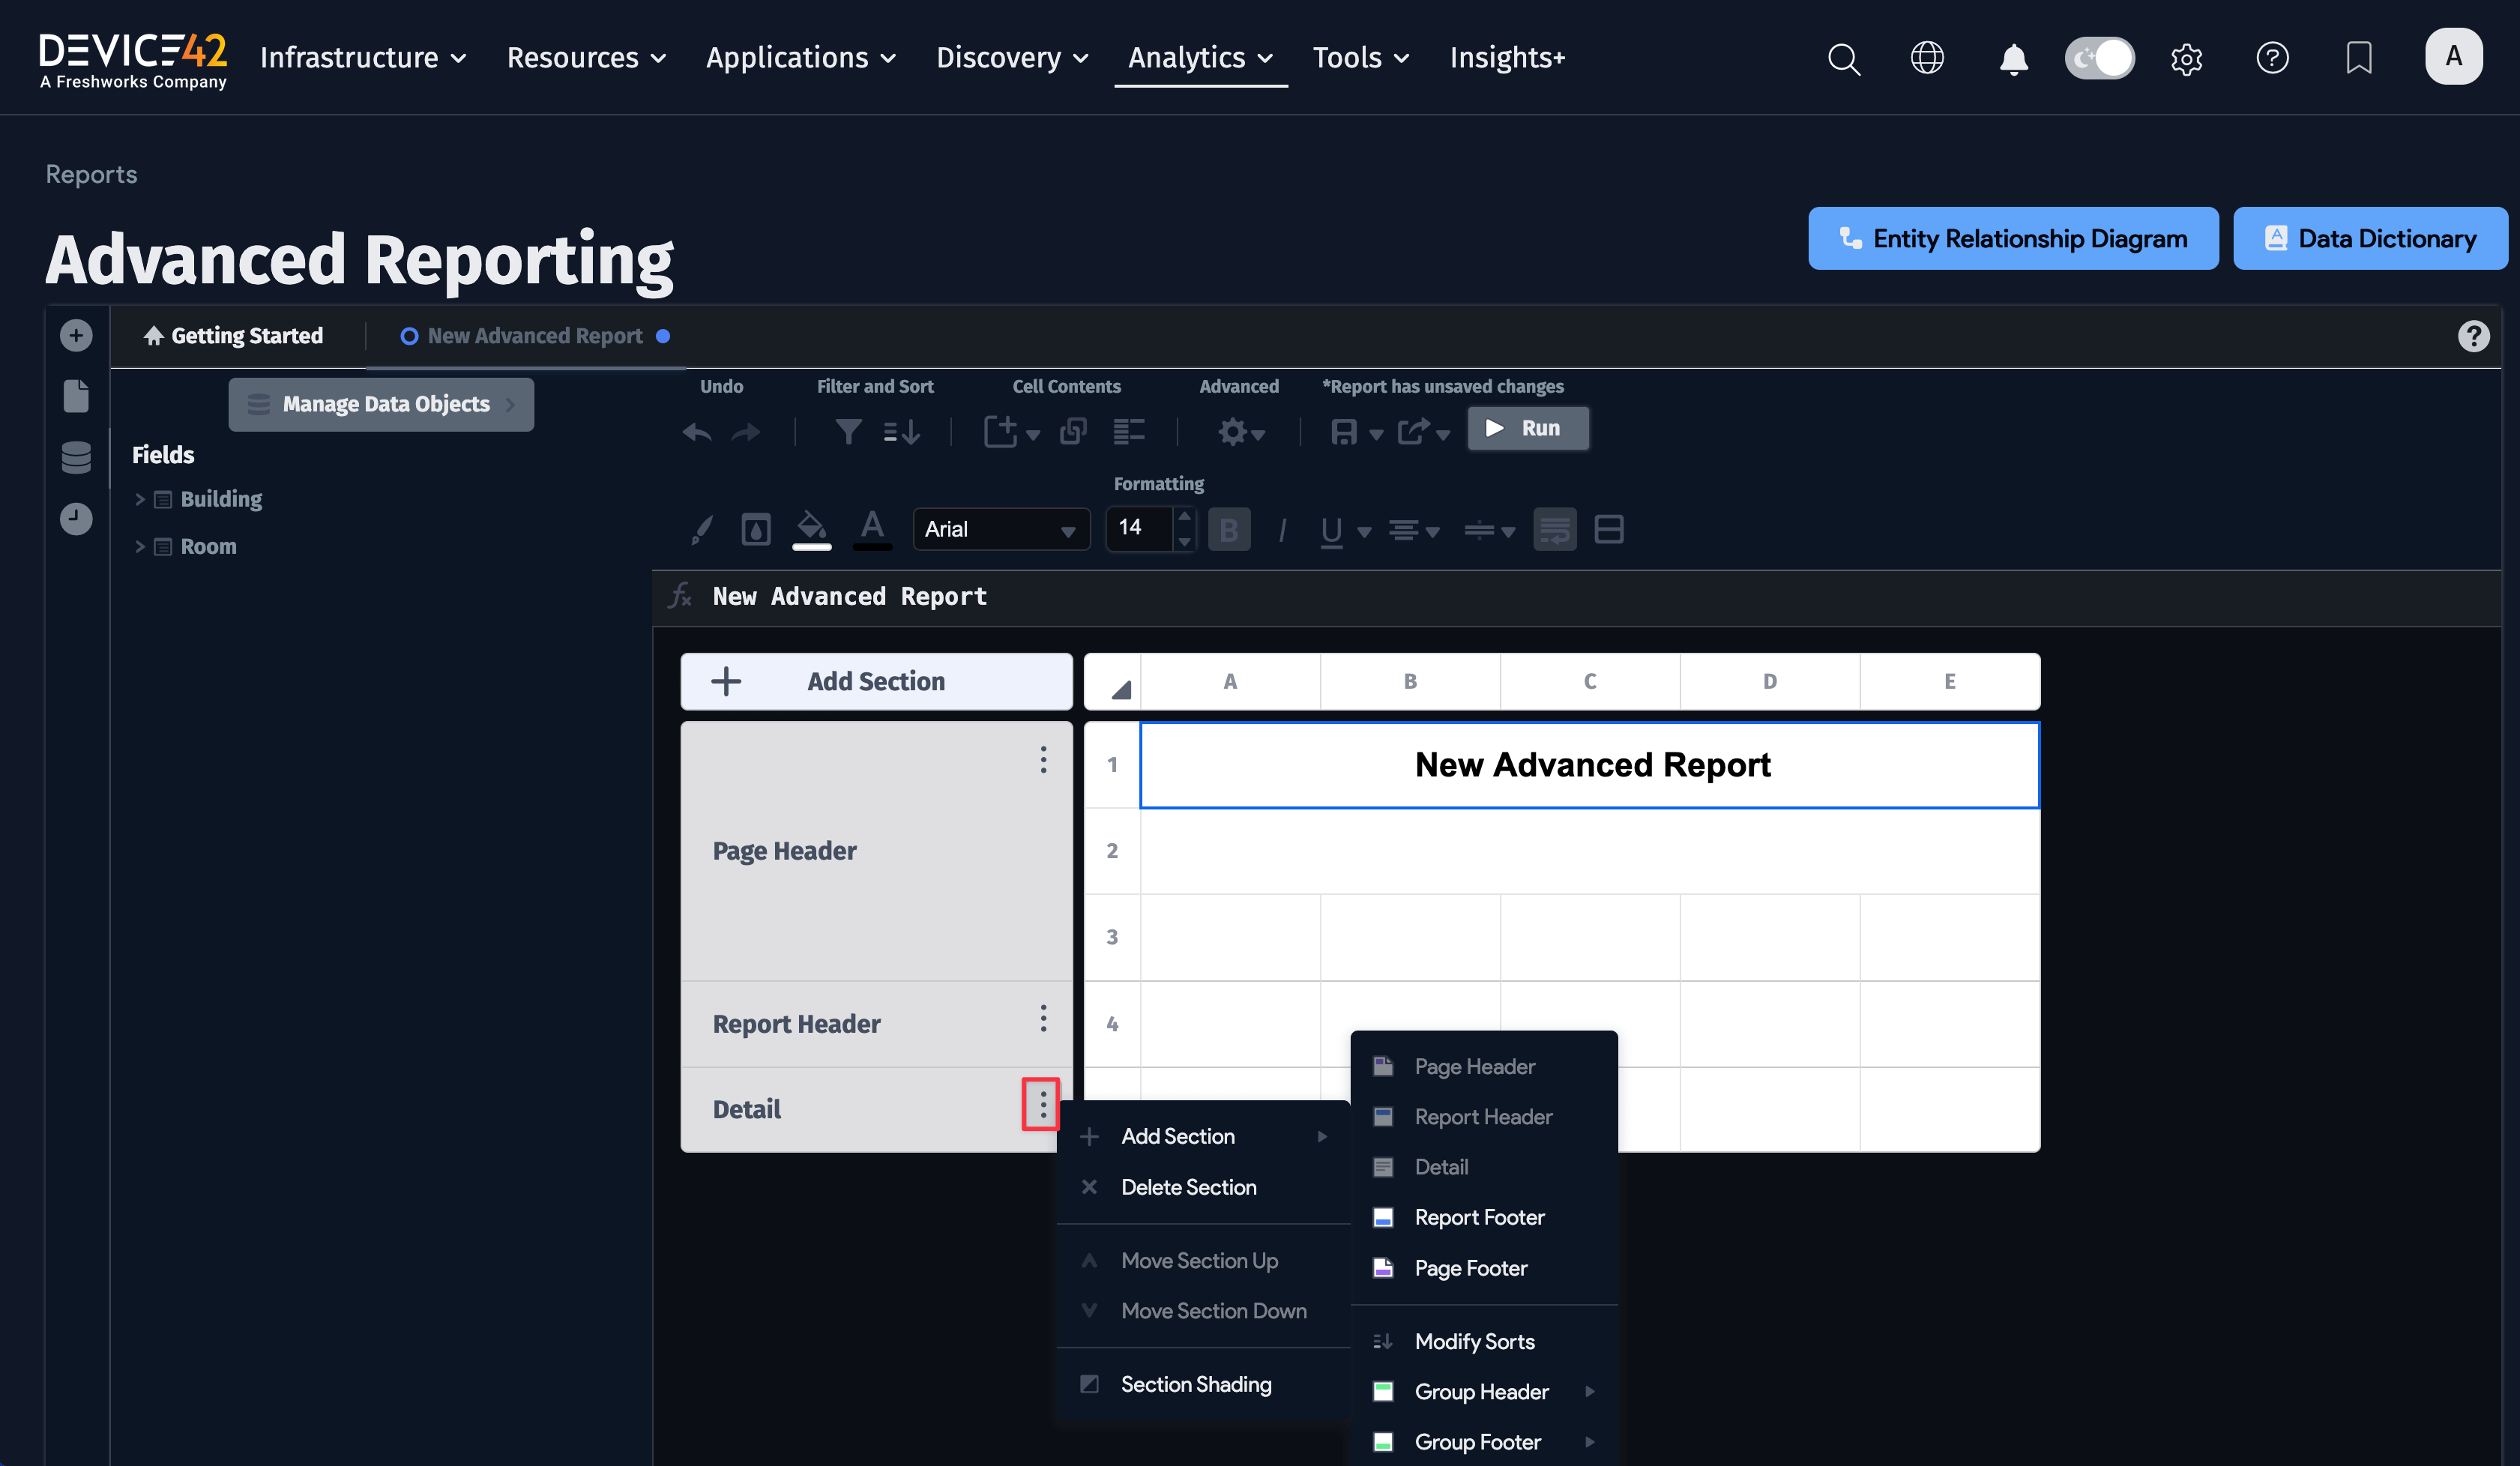This screenshot has width=2520, height=1466.
Task: Click the Redo arrow in the toolbar
Action: 746,431
